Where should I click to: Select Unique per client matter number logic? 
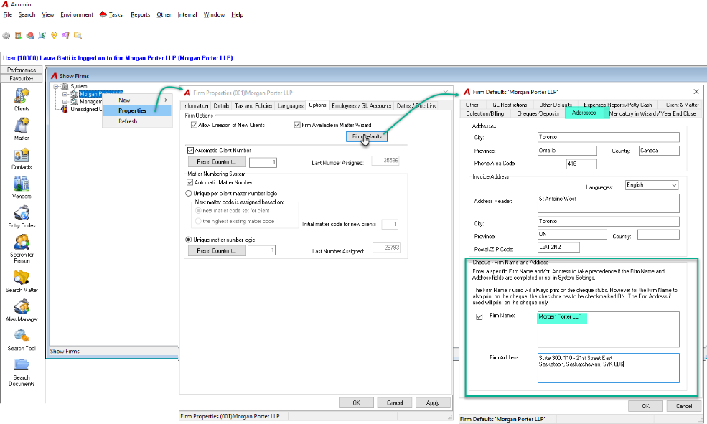pos(189,193)
